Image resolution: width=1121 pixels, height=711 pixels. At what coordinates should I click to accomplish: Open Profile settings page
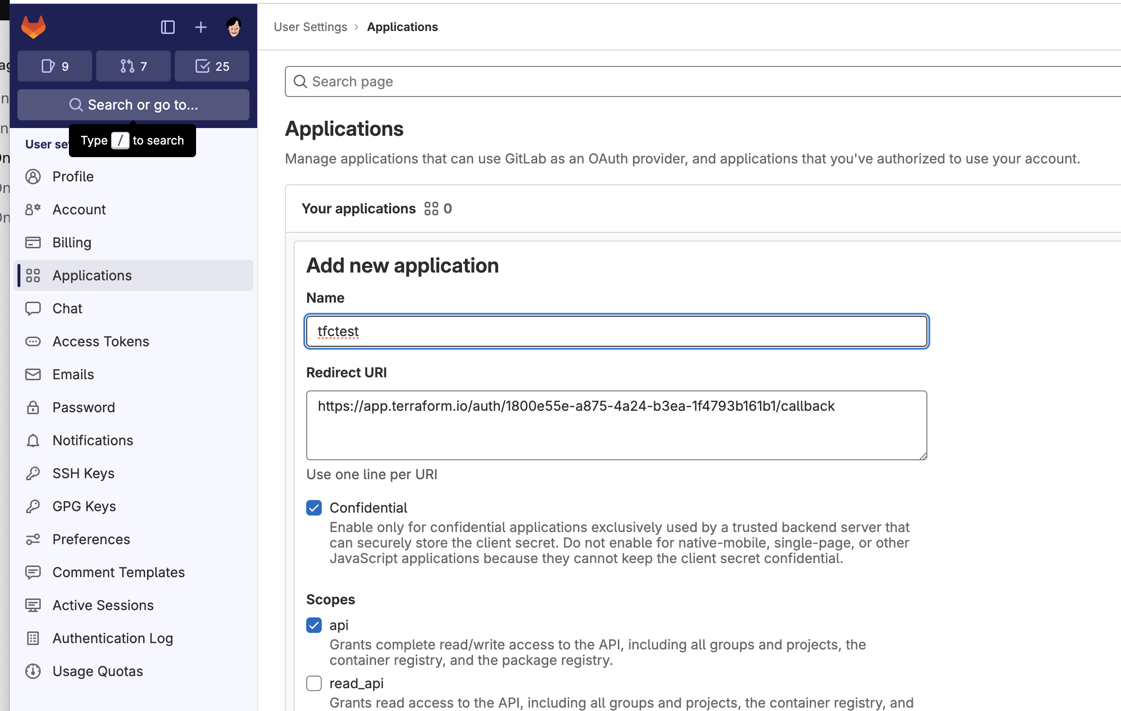point(133,177)
